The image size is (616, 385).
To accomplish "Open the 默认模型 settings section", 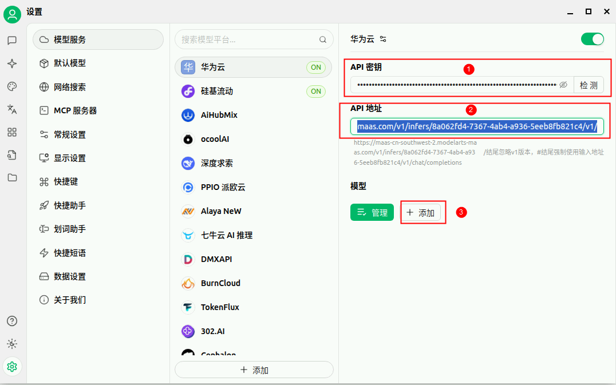I will click(x=98, y=63).
